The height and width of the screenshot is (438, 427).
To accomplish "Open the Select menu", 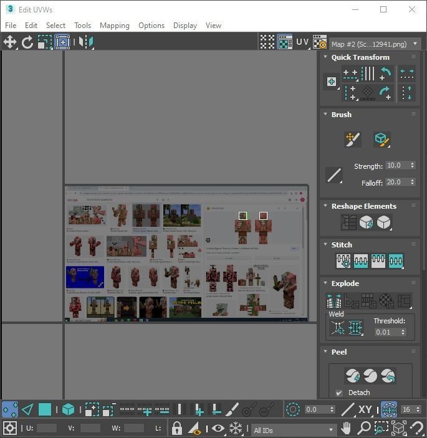I will 55,26.
